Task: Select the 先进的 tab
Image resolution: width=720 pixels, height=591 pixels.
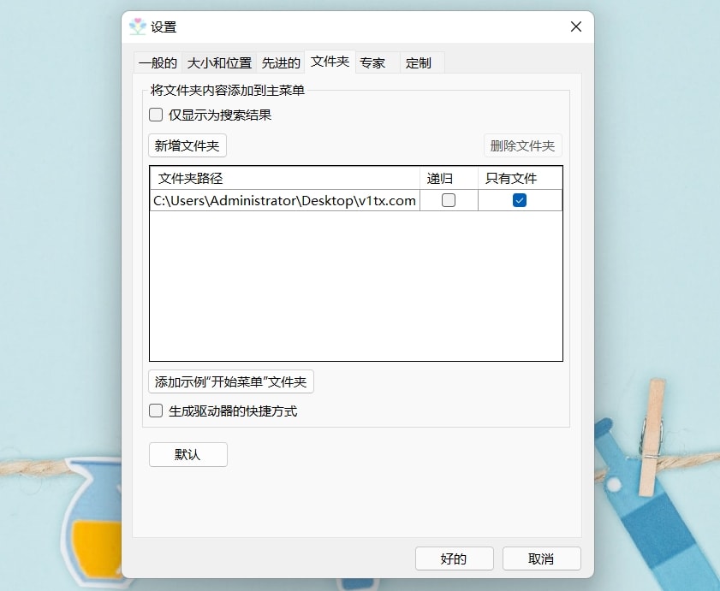Action: click(x=281, y=62)
